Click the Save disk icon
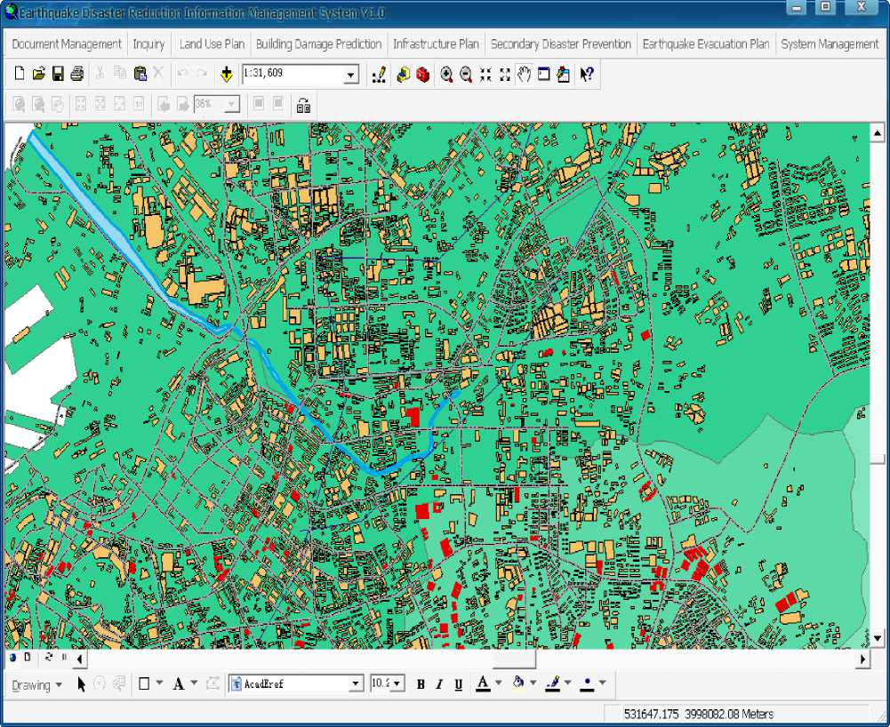Viewport: 890px width, 727px height. (58, 75)
